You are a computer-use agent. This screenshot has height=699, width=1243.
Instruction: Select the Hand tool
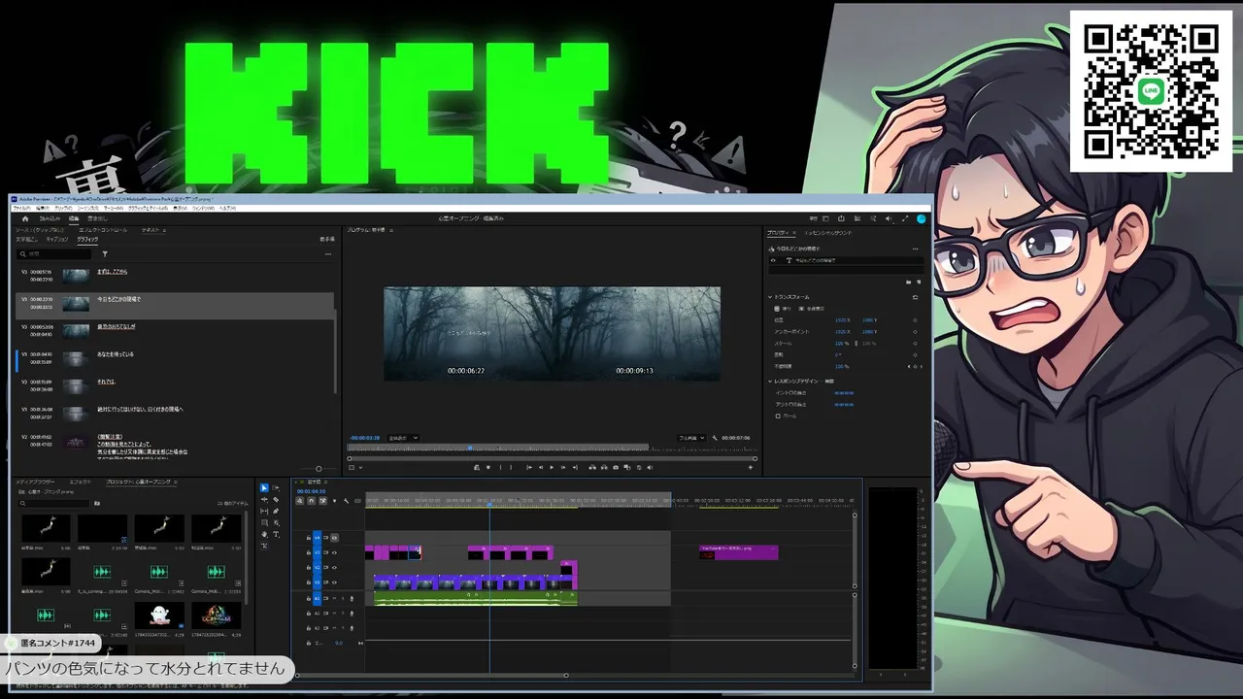pos(264,535)
